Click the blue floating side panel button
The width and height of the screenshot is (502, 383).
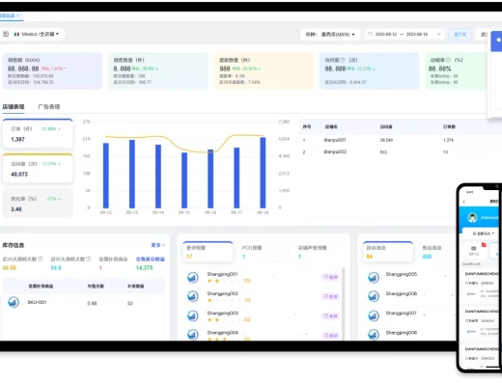pyautogui.click(x=497, y=41)
